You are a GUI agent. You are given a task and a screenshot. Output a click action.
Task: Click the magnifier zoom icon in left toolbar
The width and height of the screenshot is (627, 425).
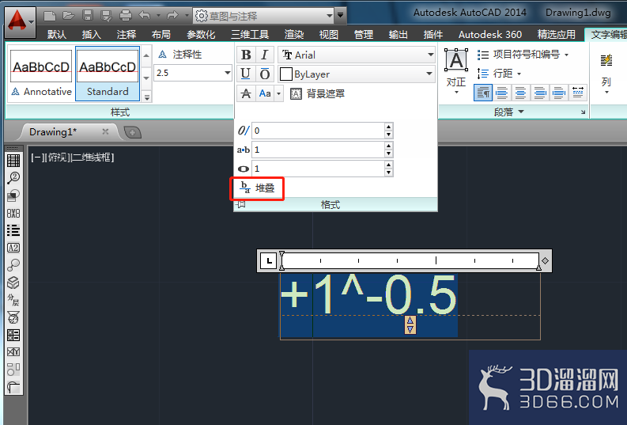click(x=13, y=178)
